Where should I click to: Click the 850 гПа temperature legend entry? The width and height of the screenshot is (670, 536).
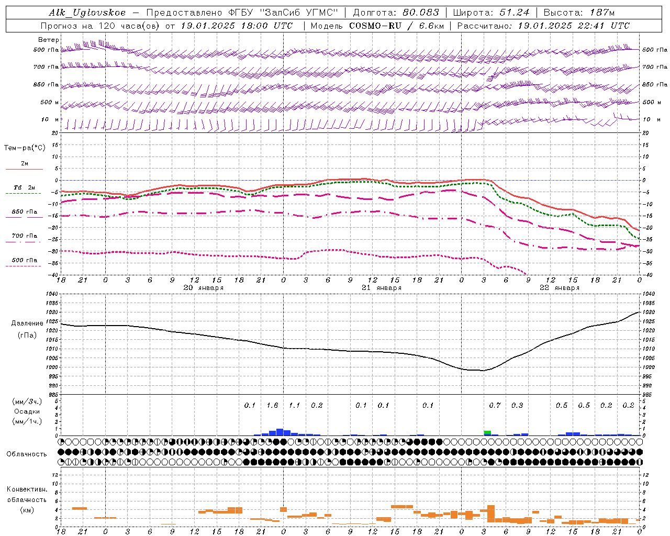pos(24,212)
